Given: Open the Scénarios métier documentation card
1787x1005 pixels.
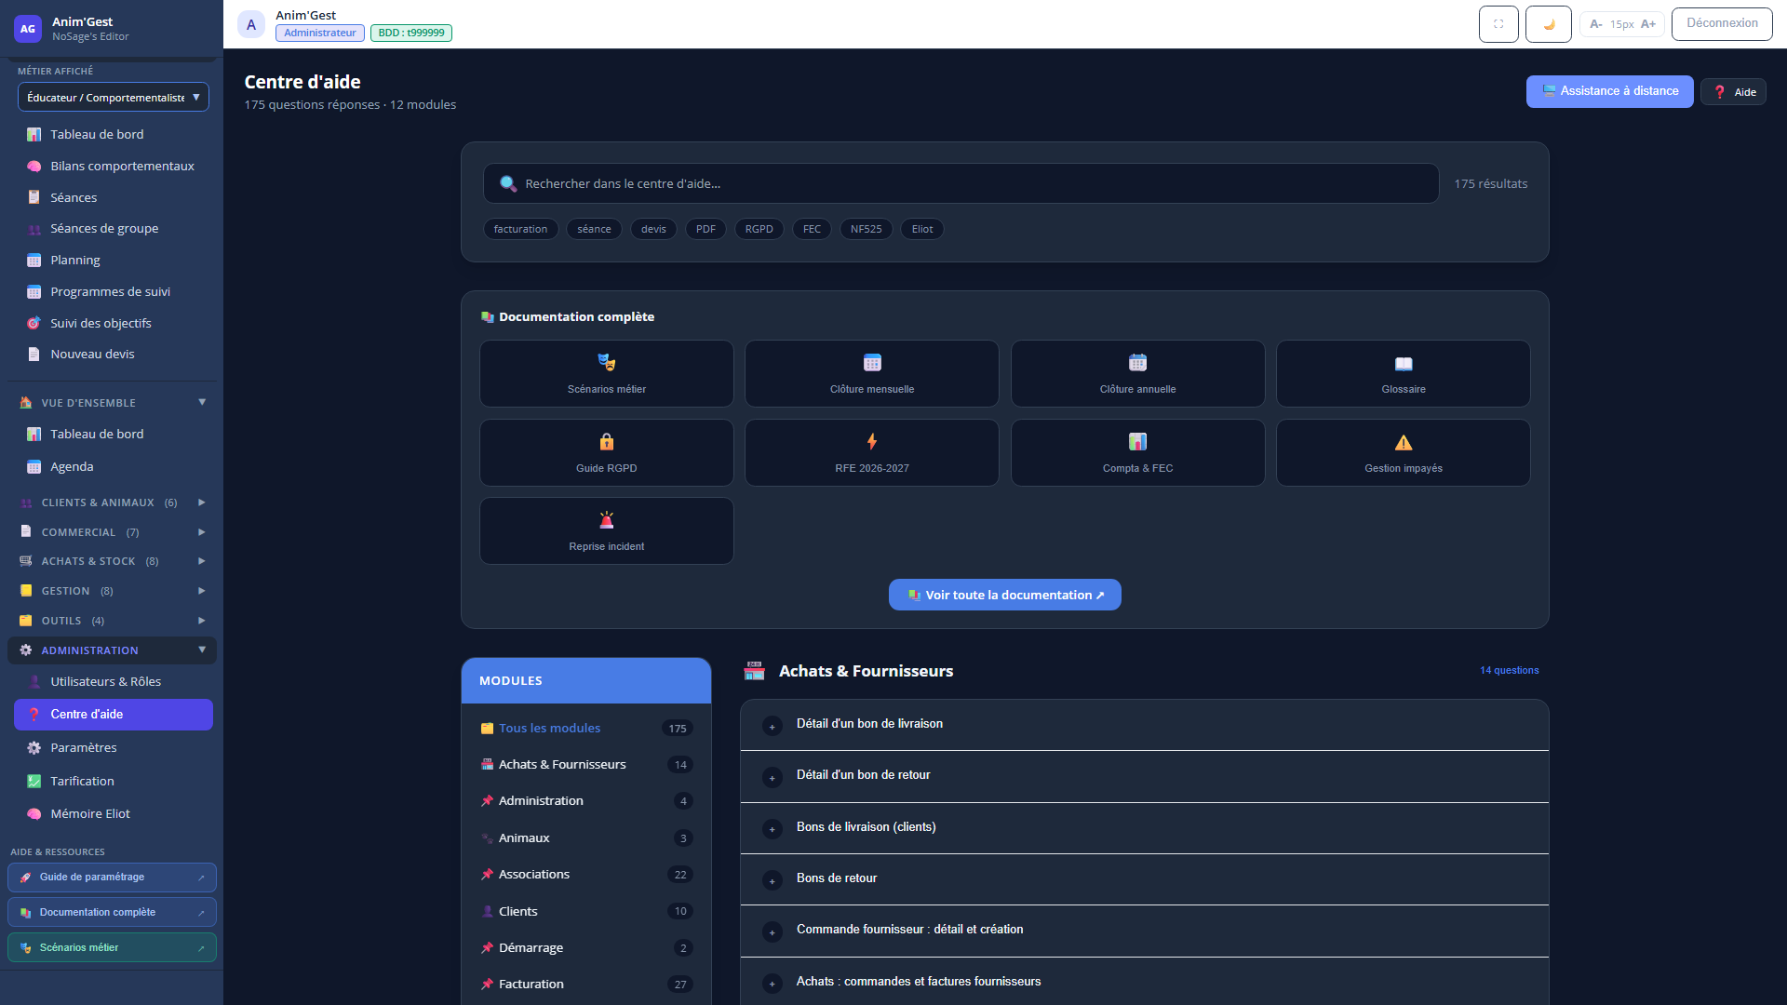Looking at the screenshot, I should point(606,373).
